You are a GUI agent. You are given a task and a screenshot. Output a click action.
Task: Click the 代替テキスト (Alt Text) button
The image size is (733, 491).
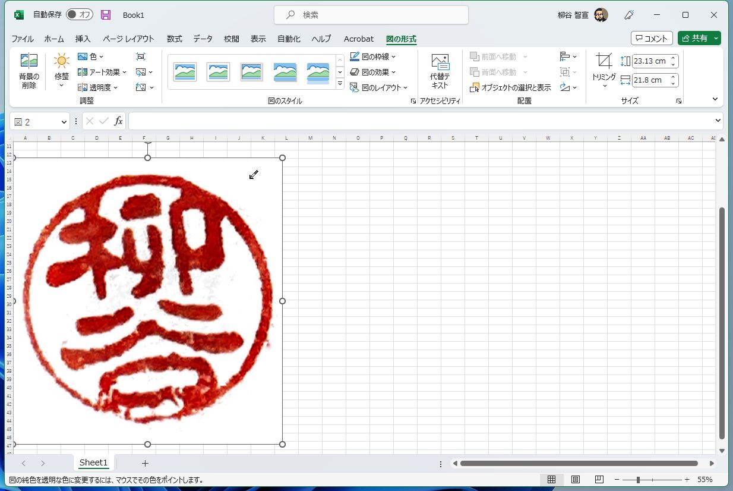[440, 72]
